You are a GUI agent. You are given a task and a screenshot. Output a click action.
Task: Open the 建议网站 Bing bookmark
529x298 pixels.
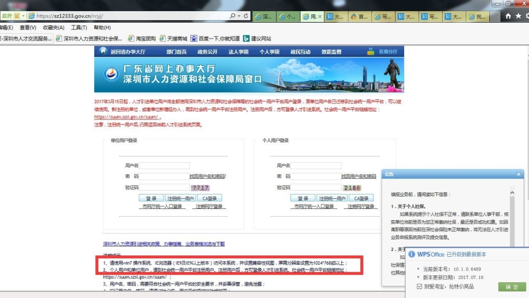(x=258, y=39)
